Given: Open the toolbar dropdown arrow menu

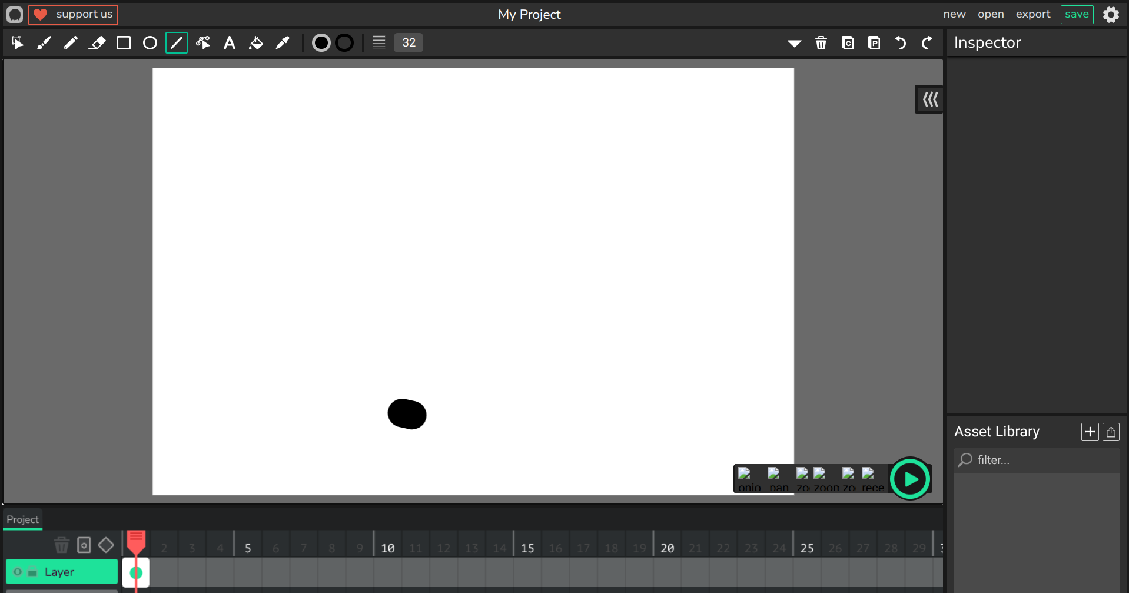Looking at the screenshot, I should (x=795, y=43).
